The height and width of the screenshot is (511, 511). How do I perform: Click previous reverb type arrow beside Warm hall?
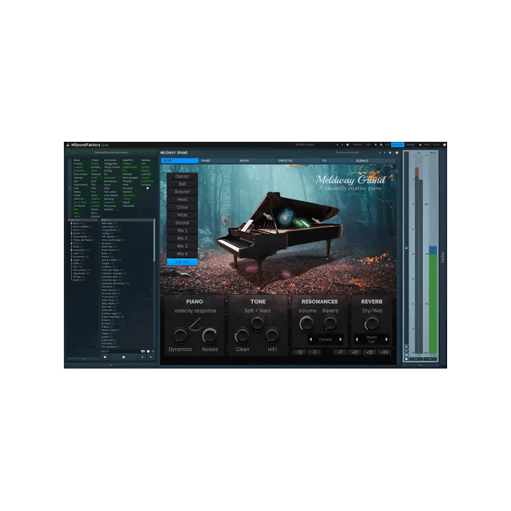pos(357,340)
